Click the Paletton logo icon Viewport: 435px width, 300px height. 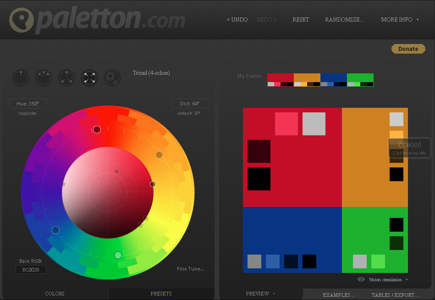[x=22, y=20]
